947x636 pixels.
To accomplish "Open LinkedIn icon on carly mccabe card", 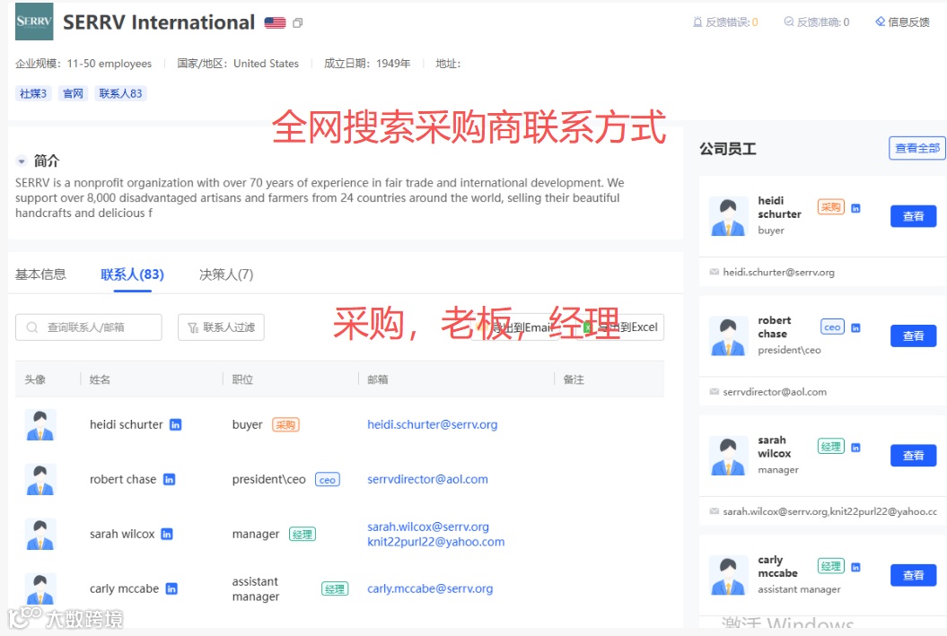I will [855, 567].
